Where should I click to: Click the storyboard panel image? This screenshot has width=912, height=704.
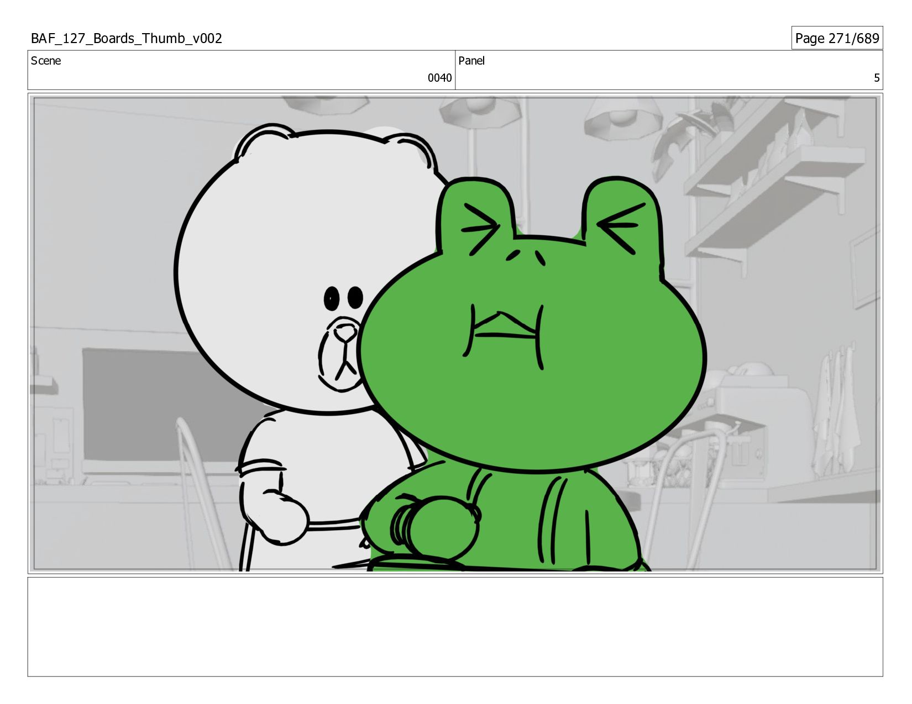click(x=455, y=334)
